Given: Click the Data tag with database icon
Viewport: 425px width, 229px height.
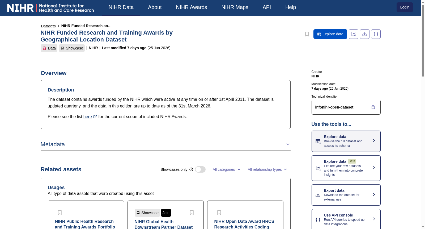Looking at the screenshot, I should click(49, 48).
